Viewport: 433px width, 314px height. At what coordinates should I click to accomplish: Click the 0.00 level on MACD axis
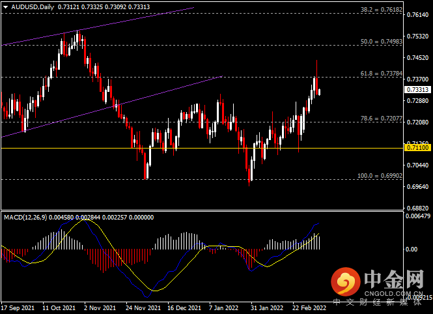coord(412,250)
